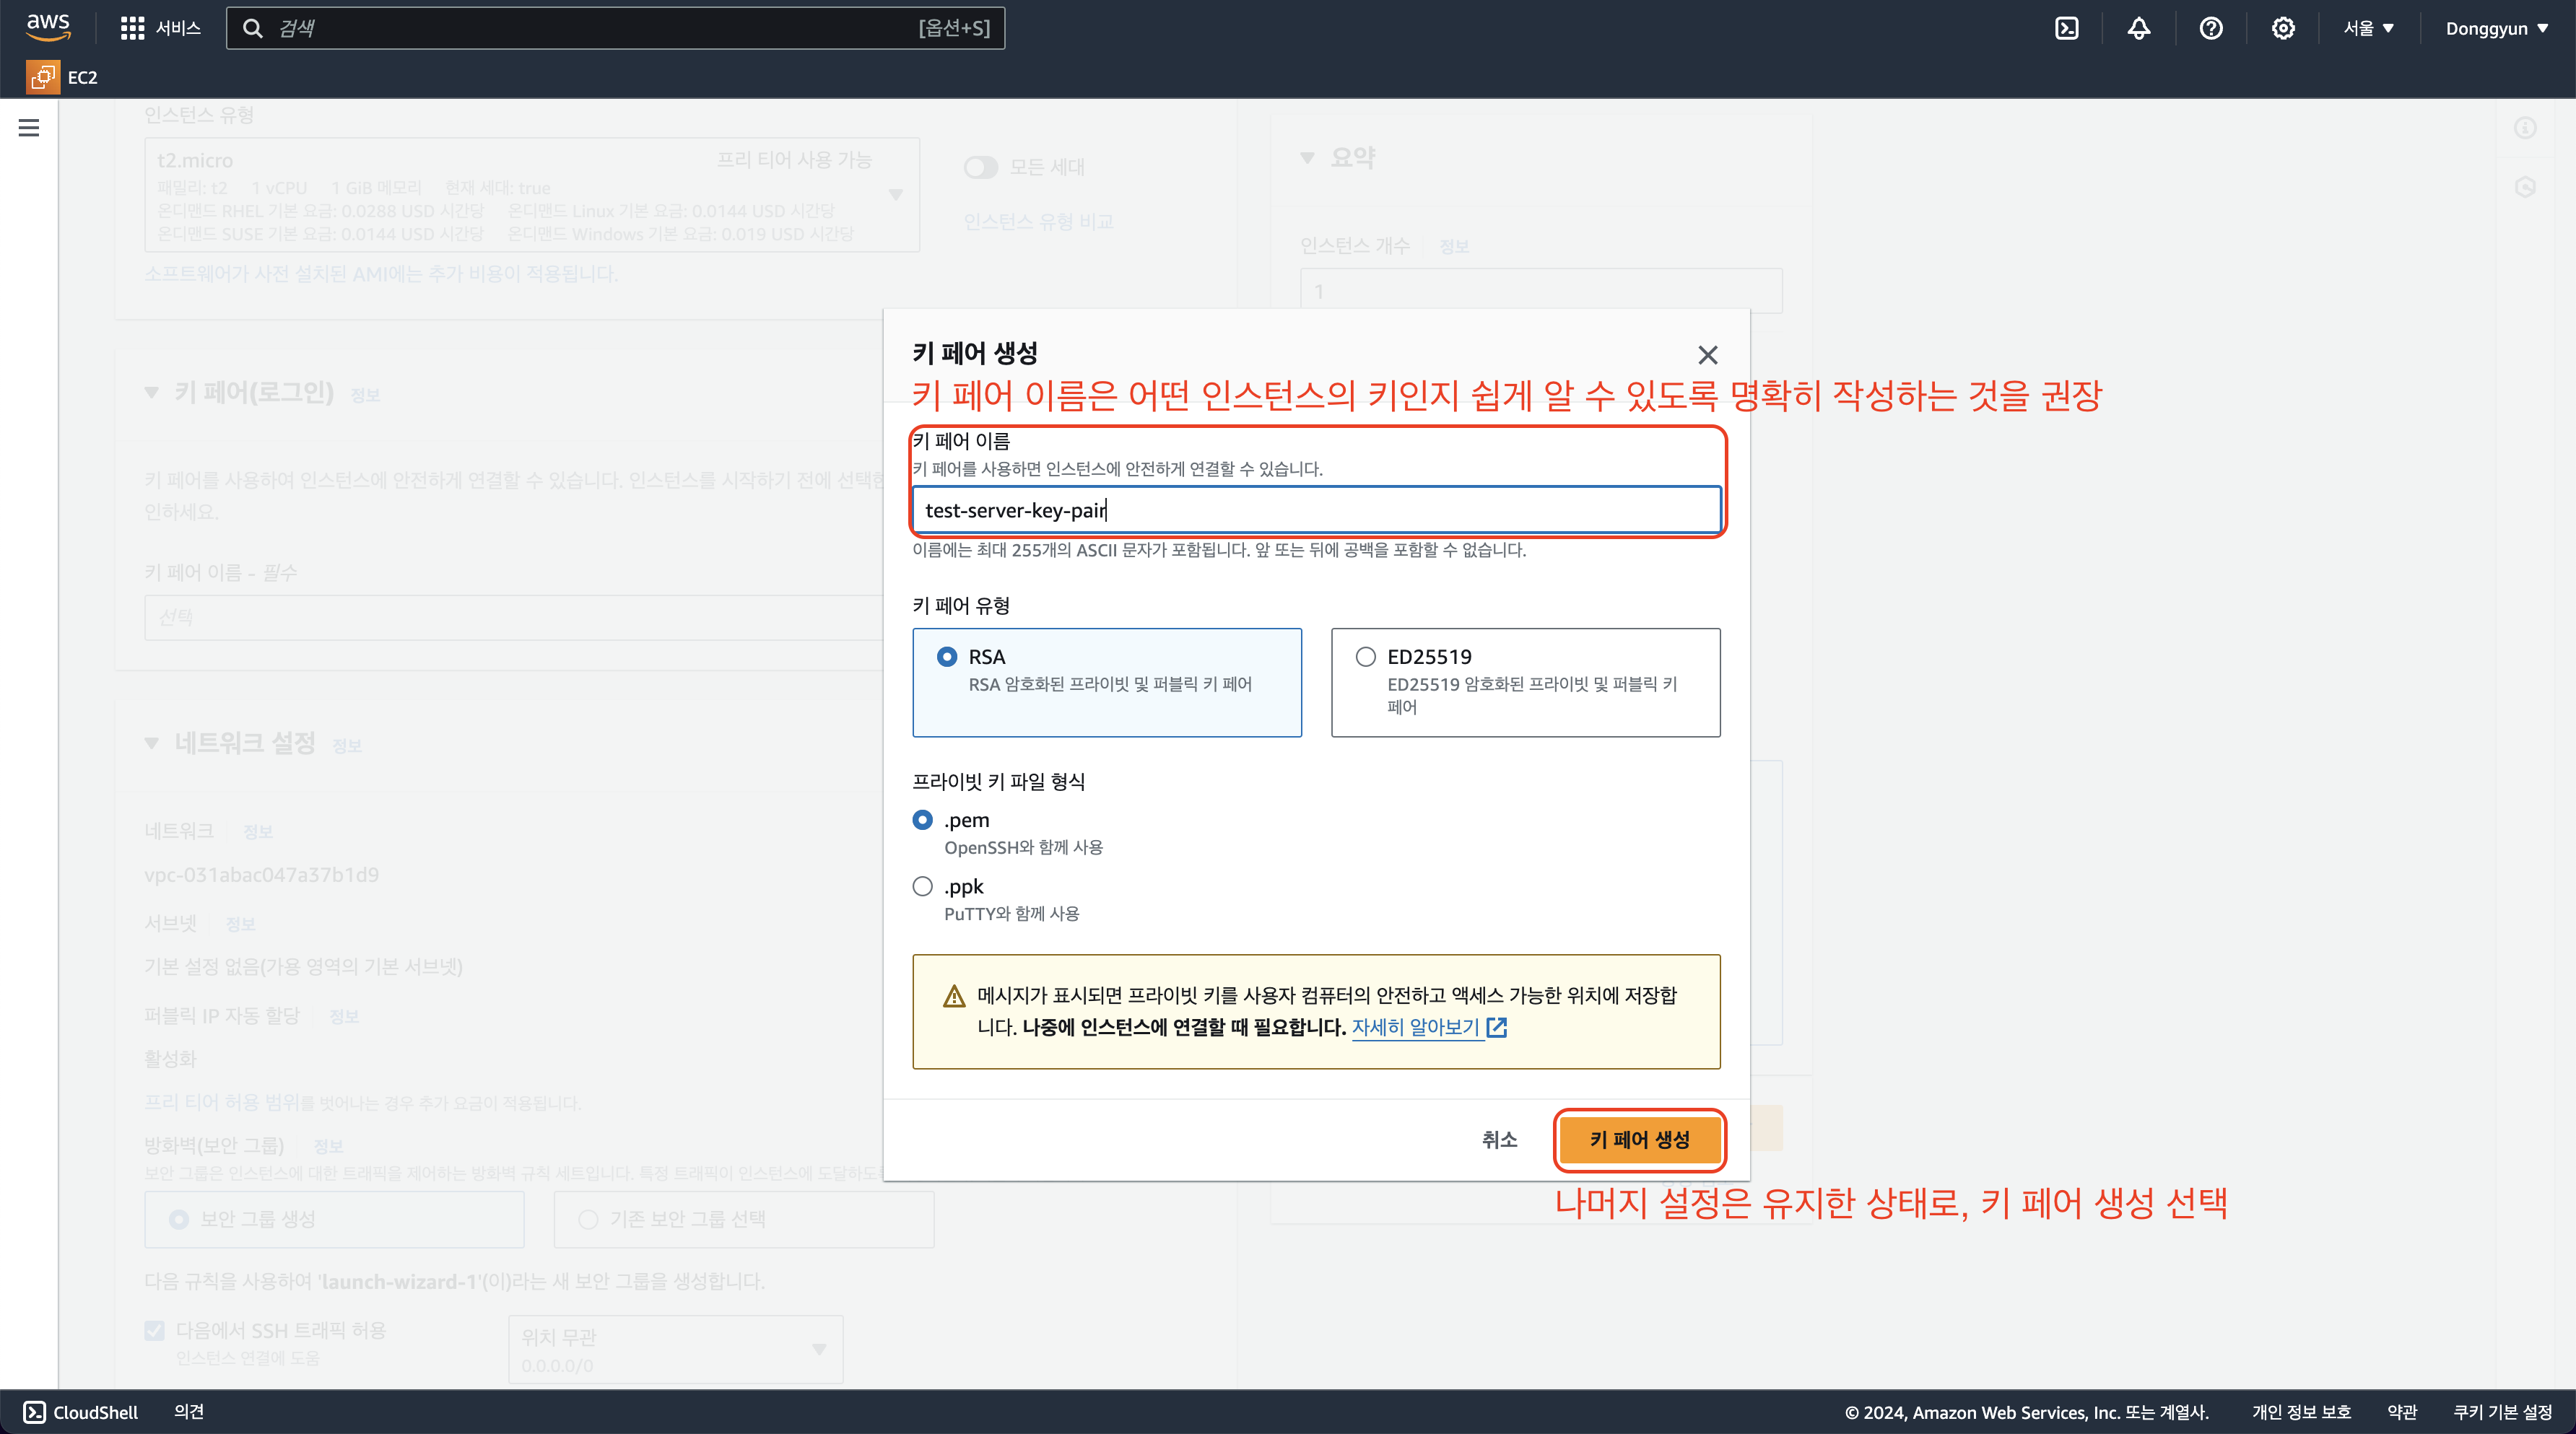The width and height of the screenshot is (2576, 1434).
Task: Close the key pair creation dialog
Action: [1707, 355]
